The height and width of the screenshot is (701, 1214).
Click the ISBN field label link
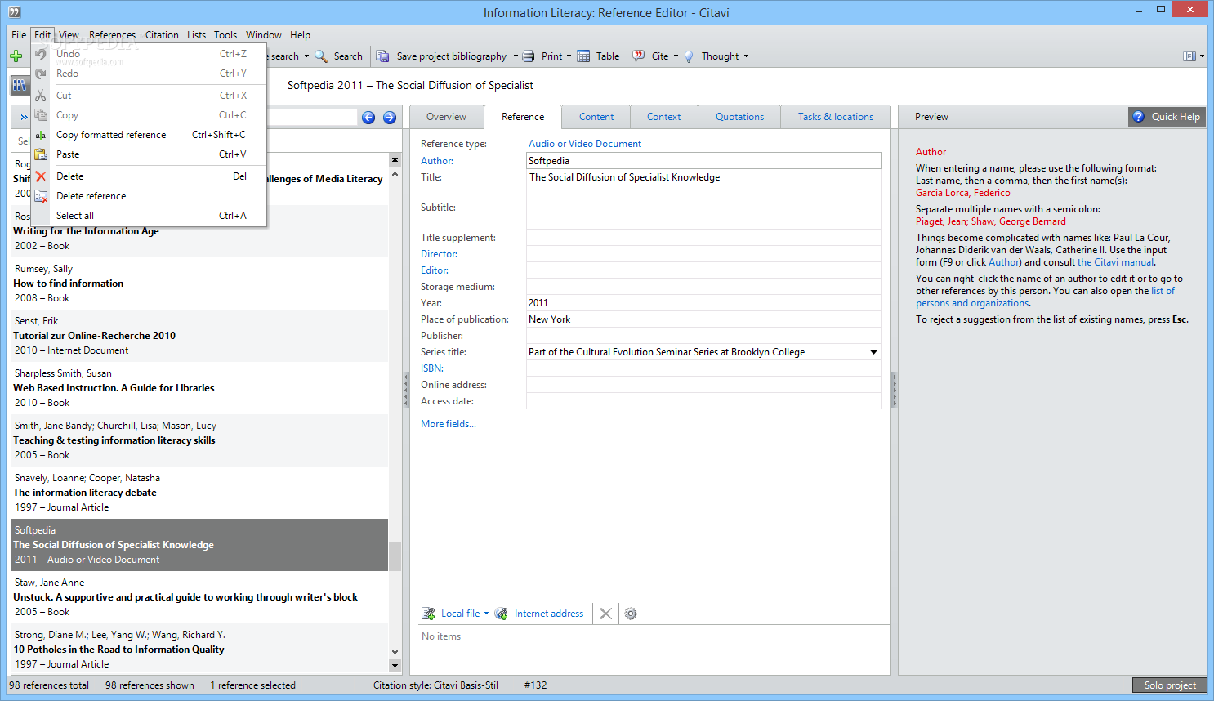coord(431,368)
